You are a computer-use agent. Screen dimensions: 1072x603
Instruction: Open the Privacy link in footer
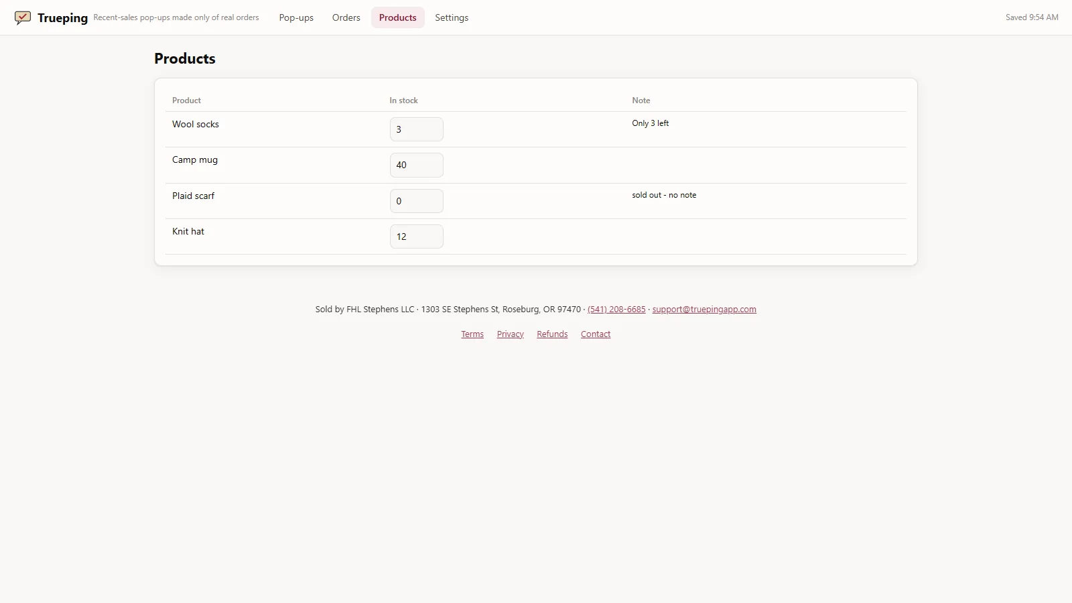[x=511, y=334]
